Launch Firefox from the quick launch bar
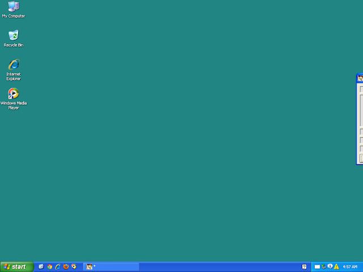363x272 pixels. pyautogui.click(x=66, y=267)
